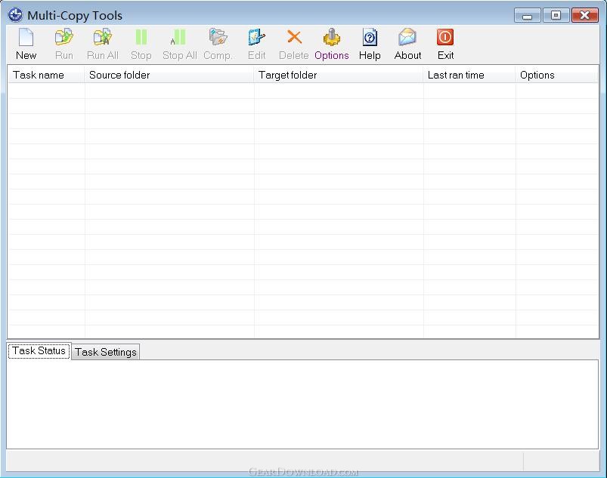
Task: Click the red Exit icon
Action: 445,37
